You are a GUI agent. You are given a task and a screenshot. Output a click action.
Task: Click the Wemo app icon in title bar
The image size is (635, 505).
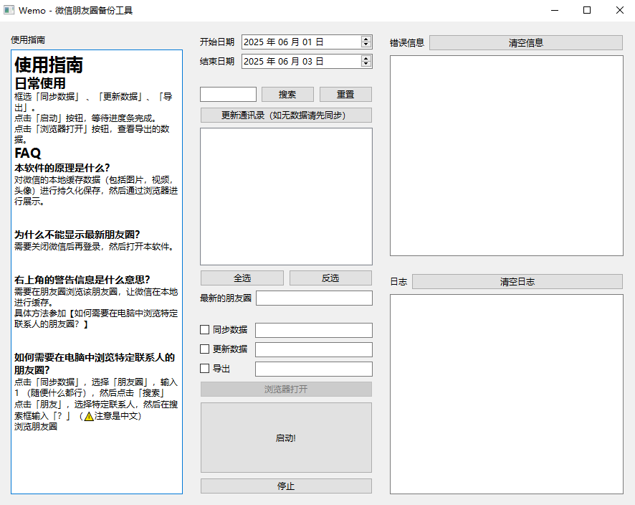(9, 10)
